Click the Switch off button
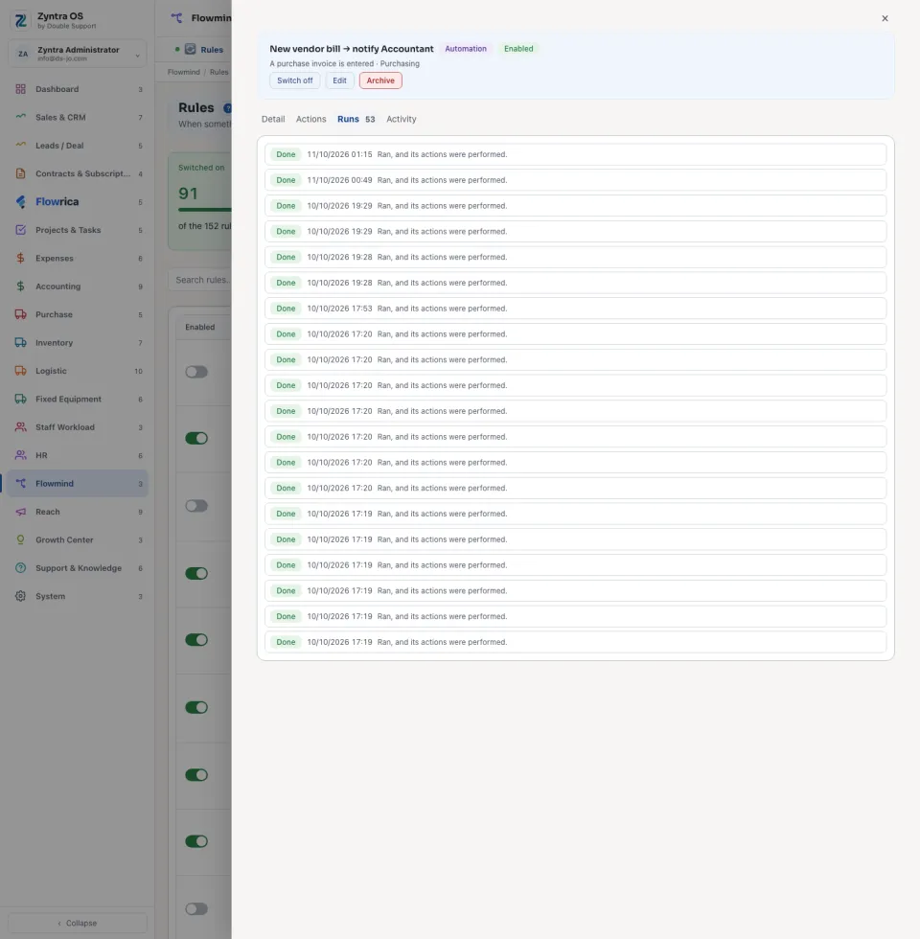920x939 pixels. (295, 80)
